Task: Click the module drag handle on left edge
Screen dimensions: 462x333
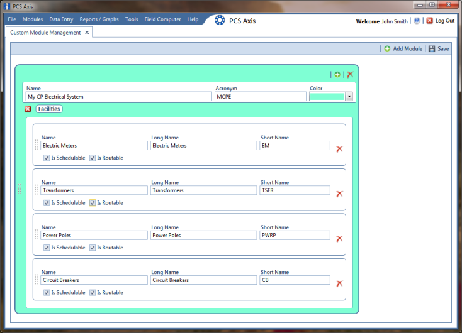Action: (20, 189)
